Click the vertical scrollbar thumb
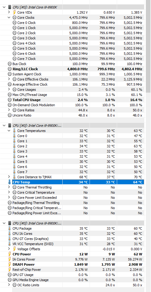The image size is (151, 292). pyautogui.click(x=148, y=46)
